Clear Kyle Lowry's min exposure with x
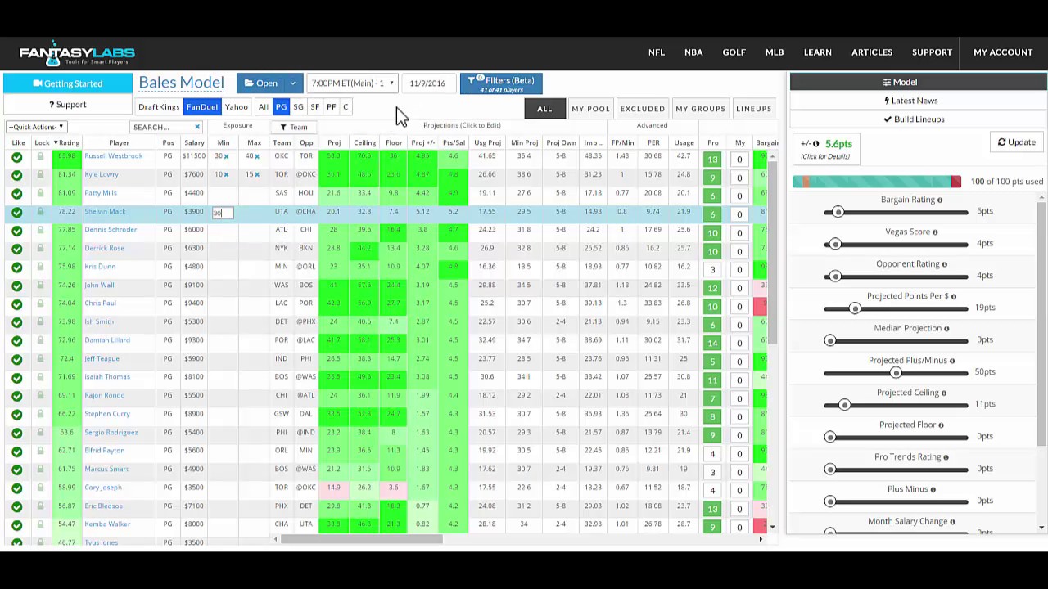Viewport: 1048px width, 589px height. coord(226,175)
